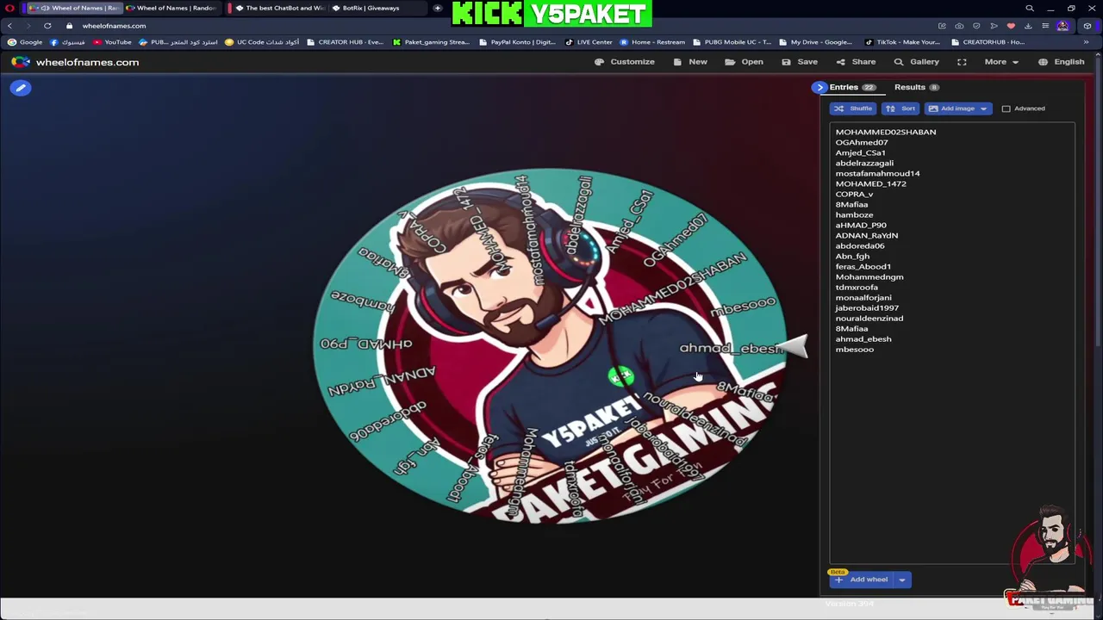Screen dimensions: 1103x620
Task: Click the monaalforjani entry line
Action: [863, 297]
